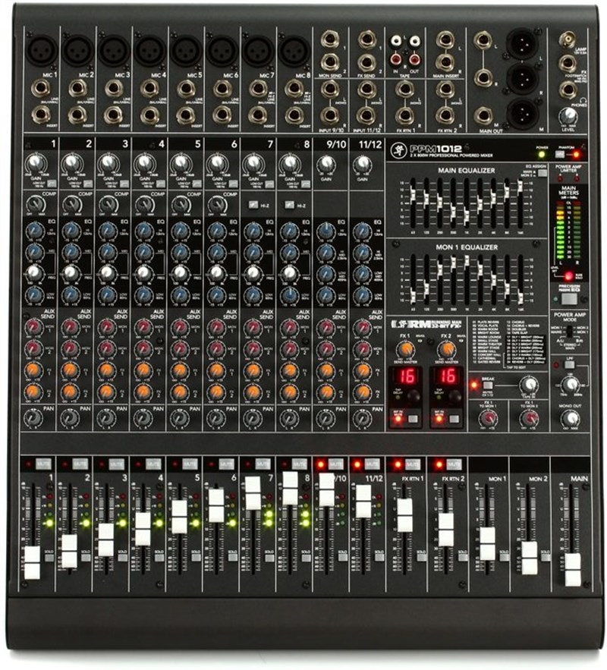Screen dimensions: 607x670
Task: Click the phones LEVEL knob
Action: (568, 115)
